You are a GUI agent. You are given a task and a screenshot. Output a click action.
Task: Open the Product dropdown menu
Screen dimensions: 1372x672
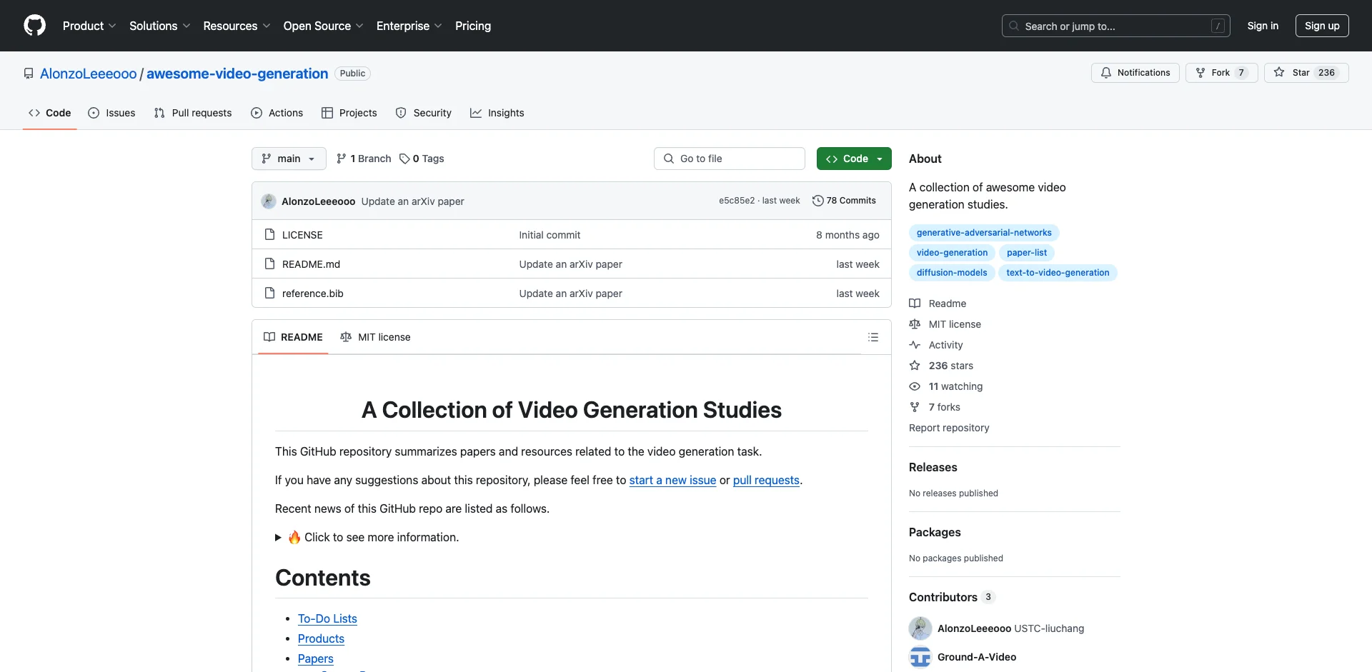coord(89,26)
